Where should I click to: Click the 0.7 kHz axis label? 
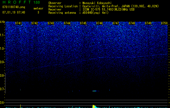pos(2,89)
